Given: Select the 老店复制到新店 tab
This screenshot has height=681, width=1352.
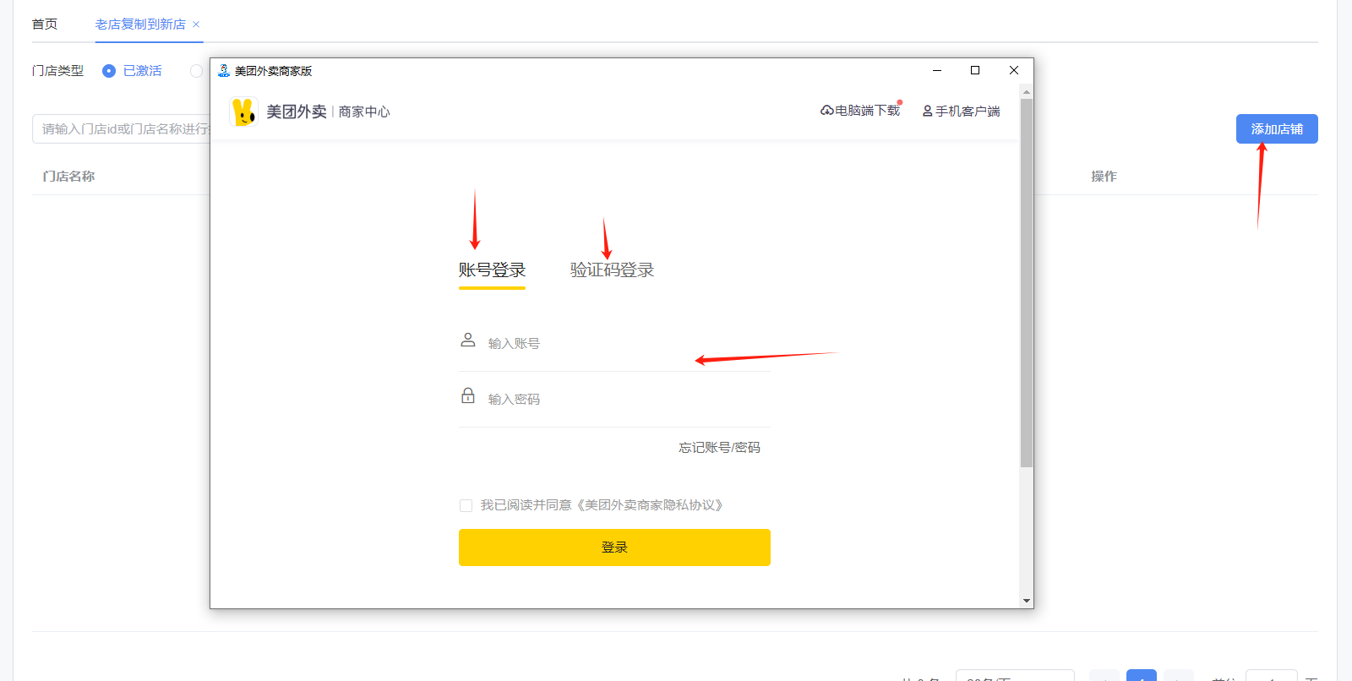Looking at the screenshot, I should 140,25.
